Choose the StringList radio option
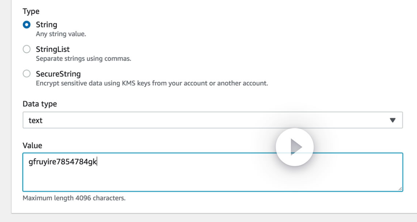Screen dimensions: 417x222 [26, 49]
